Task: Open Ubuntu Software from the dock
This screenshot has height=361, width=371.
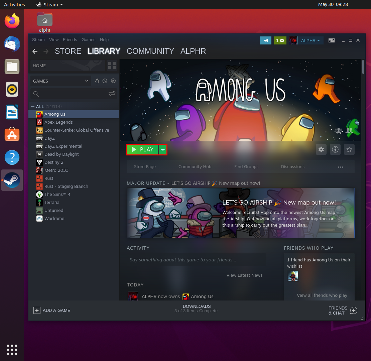Action: [12, 134]
